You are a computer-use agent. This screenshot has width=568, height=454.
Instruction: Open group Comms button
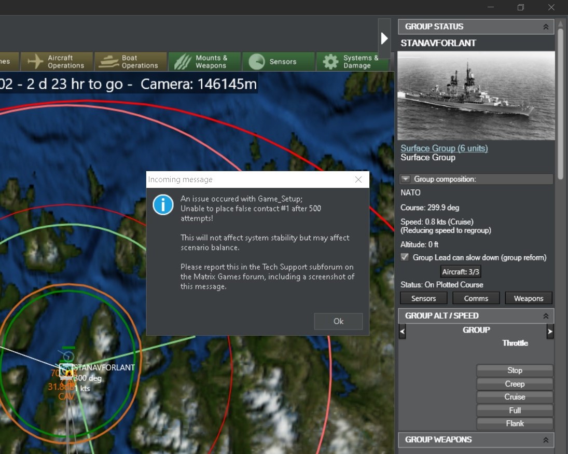pyautogui.click(x=476, y=298)
